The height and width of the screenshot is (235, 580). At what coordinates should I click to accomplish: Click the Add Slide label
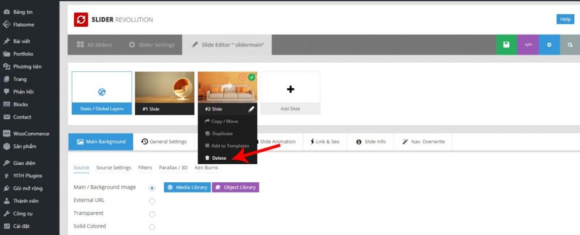[291, 109]
